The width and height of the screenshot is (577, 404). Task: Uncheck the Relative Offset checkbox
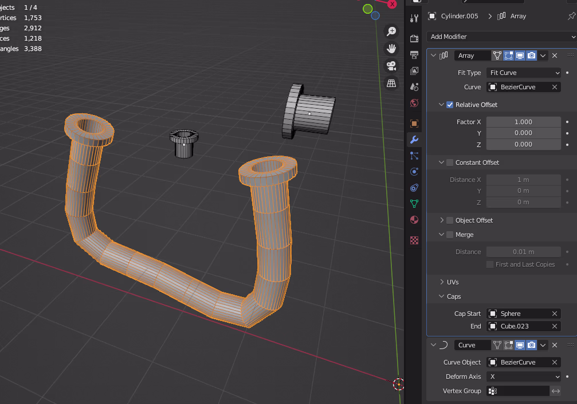pyautogui.click(x=450, y=105)
